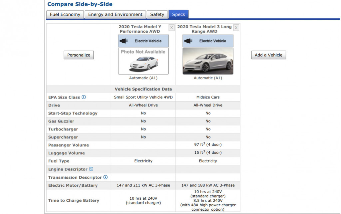Click the Compare Side-by-Side heading
This screenshot has width=341, height=214.
[80, 4]
